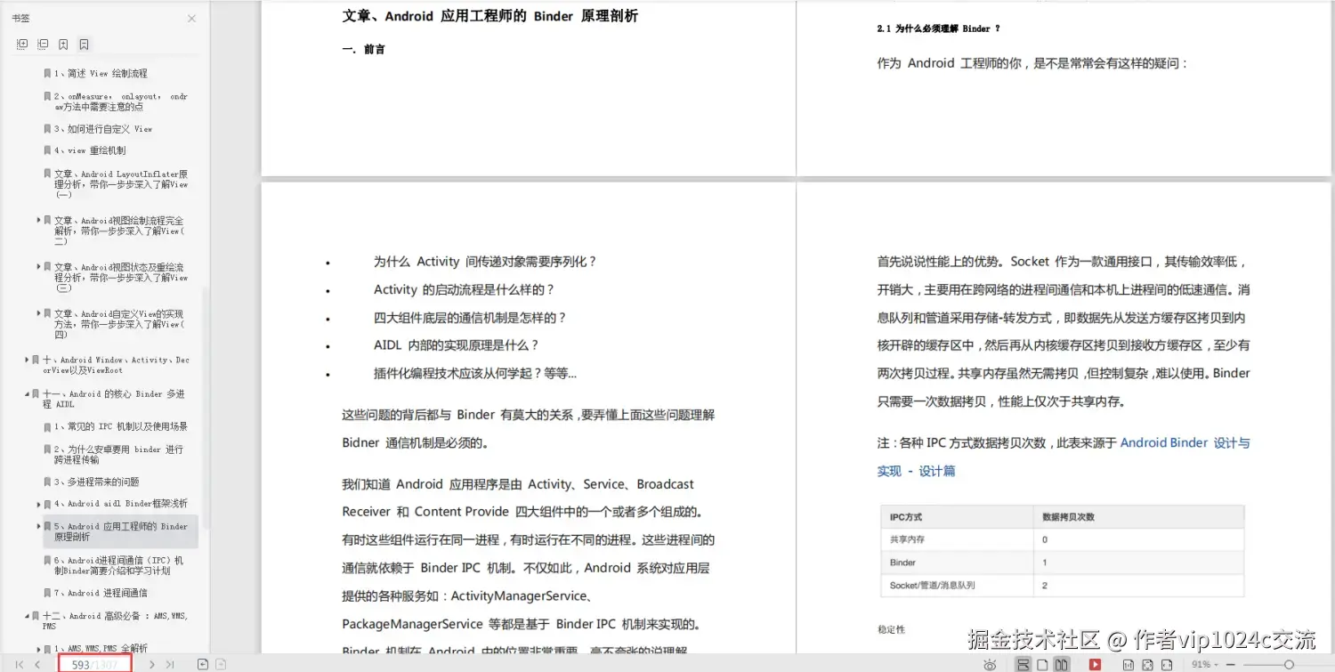Start slideshow with red play button

1095,665
